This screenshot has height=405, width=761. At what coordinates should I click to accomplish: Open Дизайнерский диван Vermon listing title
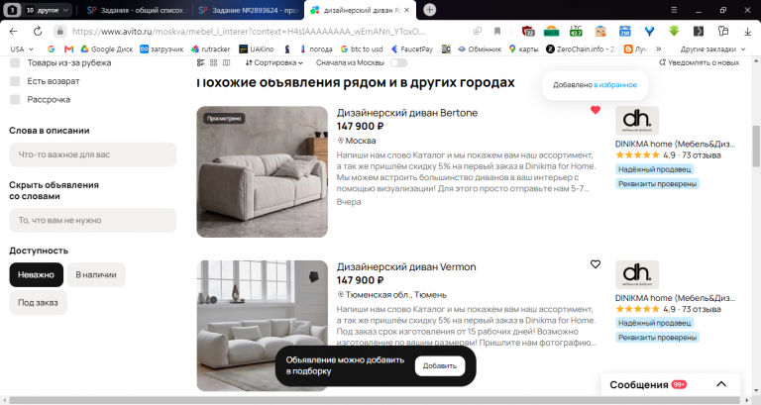pos(406,266)
